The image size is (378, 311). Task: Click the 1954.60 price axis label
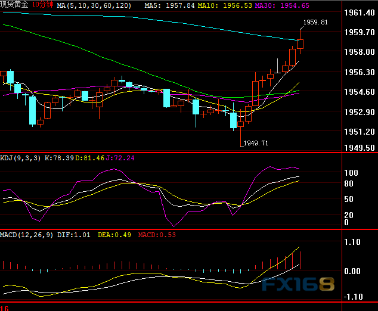tap(360, 92)
